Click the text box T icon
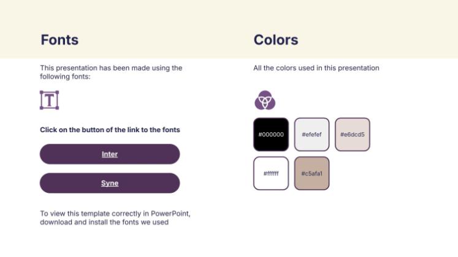The height and width of the screenshot is (257, 458). click(x=50, y=100)
